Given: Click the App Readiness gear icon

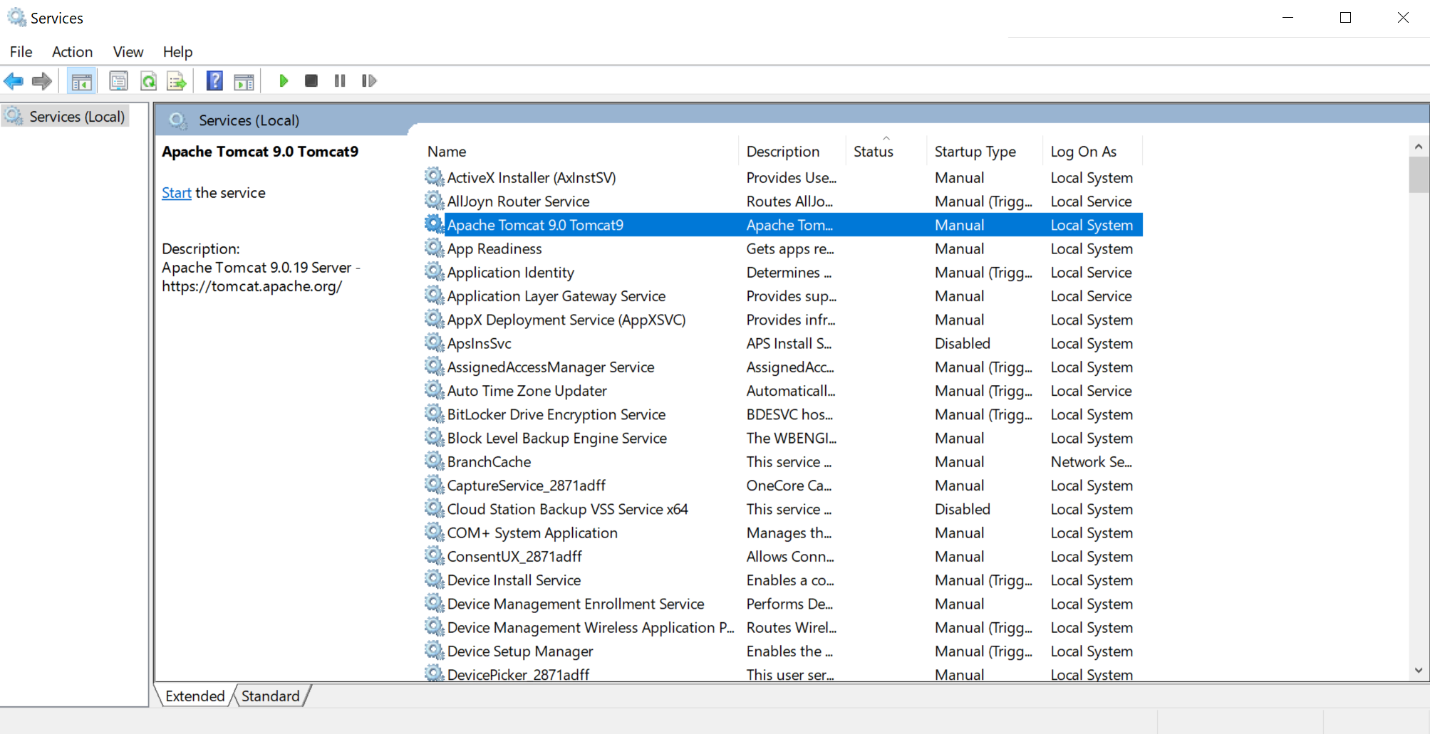Looking at the screenshot, I should click(x=434, y=248).
